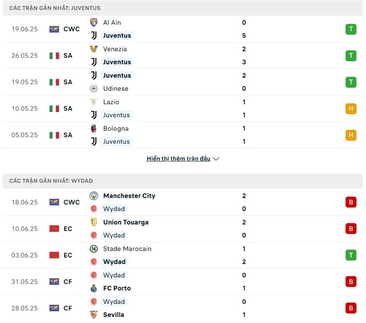The width and height of the screenshot is (366, 323).
Task: Select the Italy flag next to SA
Action: click(54, 55)
